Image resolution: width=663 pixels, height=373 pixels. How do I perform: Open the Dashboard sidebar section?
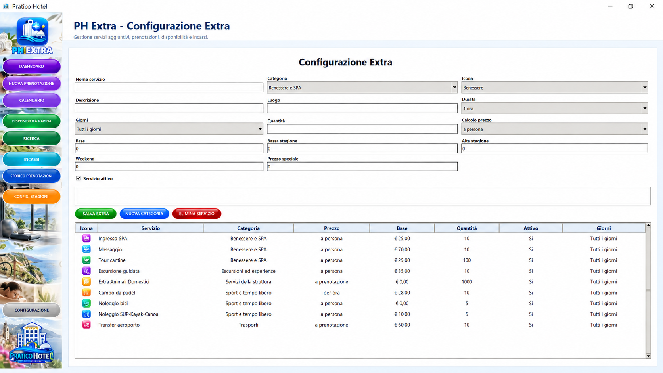[32, 66]
